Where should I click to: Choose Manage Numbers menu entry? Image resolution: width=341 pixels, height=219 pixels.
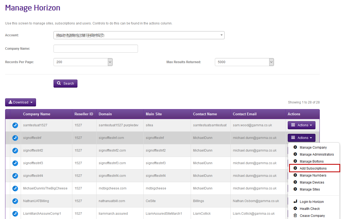(x=314, y=175)
